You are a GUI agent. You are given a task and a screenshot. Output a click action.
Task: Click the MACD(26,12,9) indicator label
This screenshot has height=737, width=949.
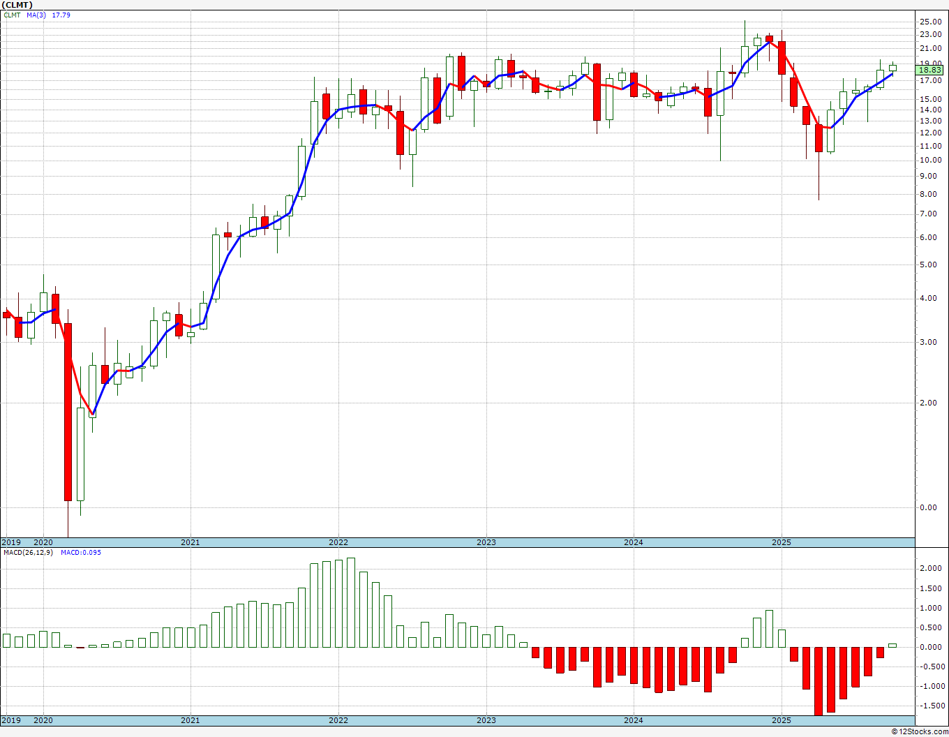click(x=27, y=552)
